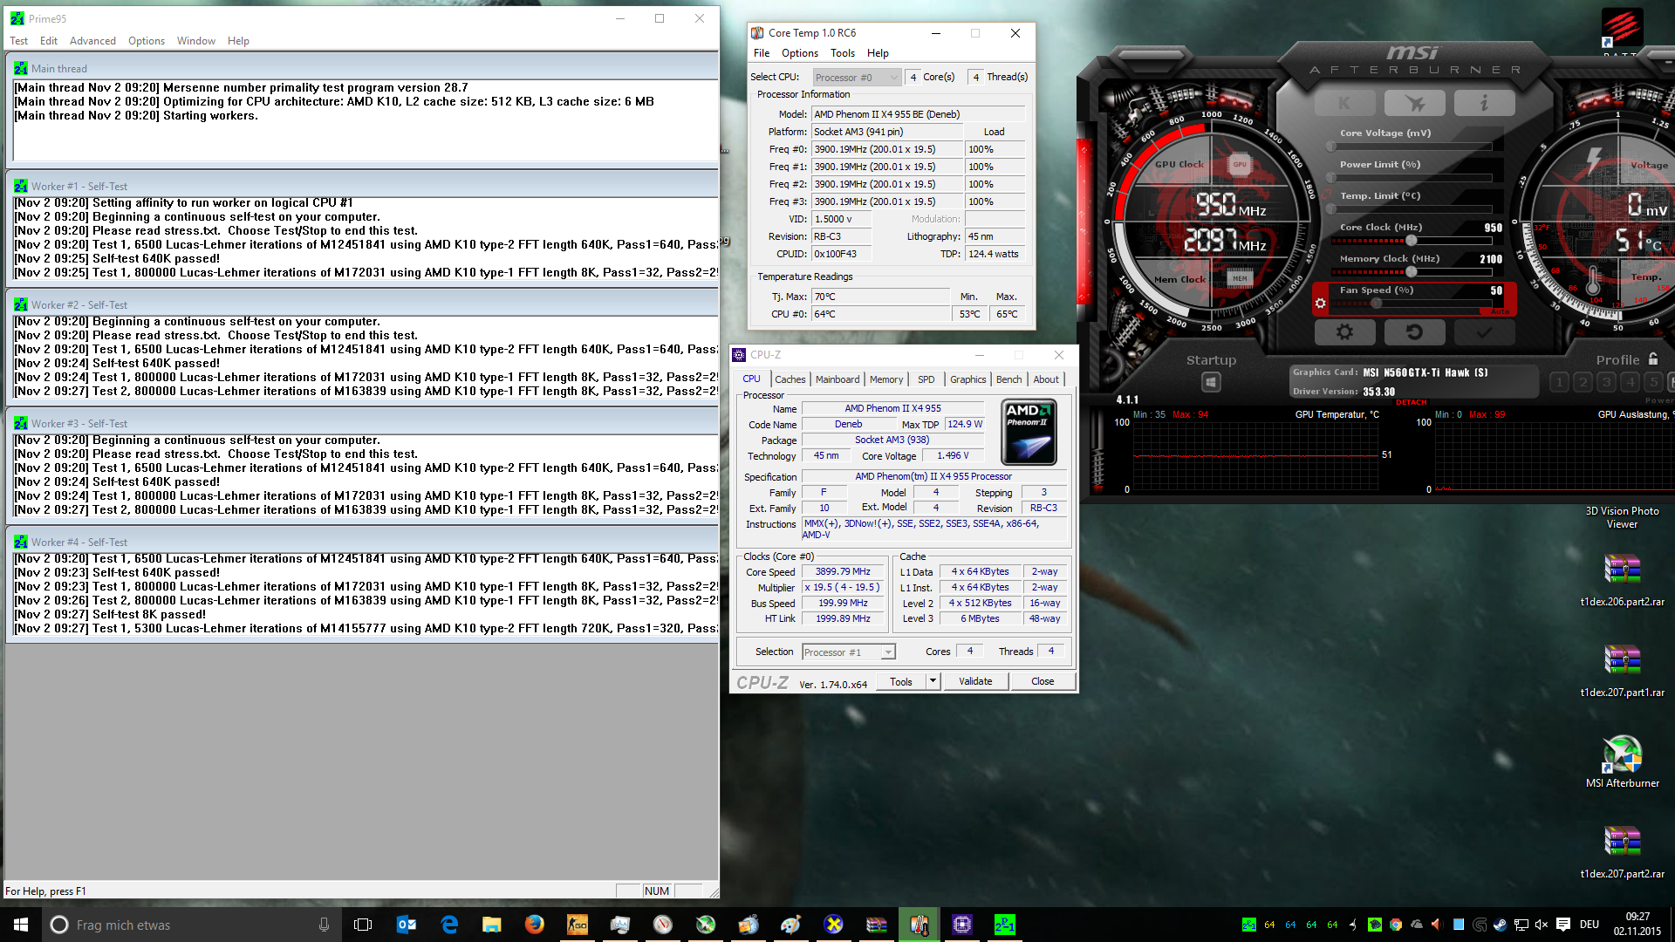Open the t1dex.207.part2.rar desktop archive

click(1622, 852)
